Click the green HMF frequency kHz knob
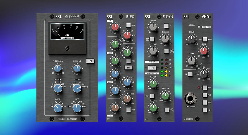Screen dimensions: 248x135 coord(127,53)
